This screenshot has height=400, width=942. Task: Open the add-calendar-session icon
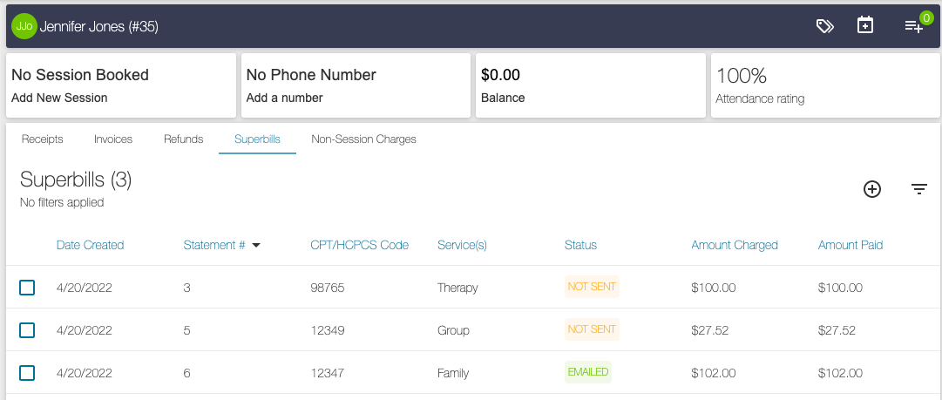[x=865, y=26]
